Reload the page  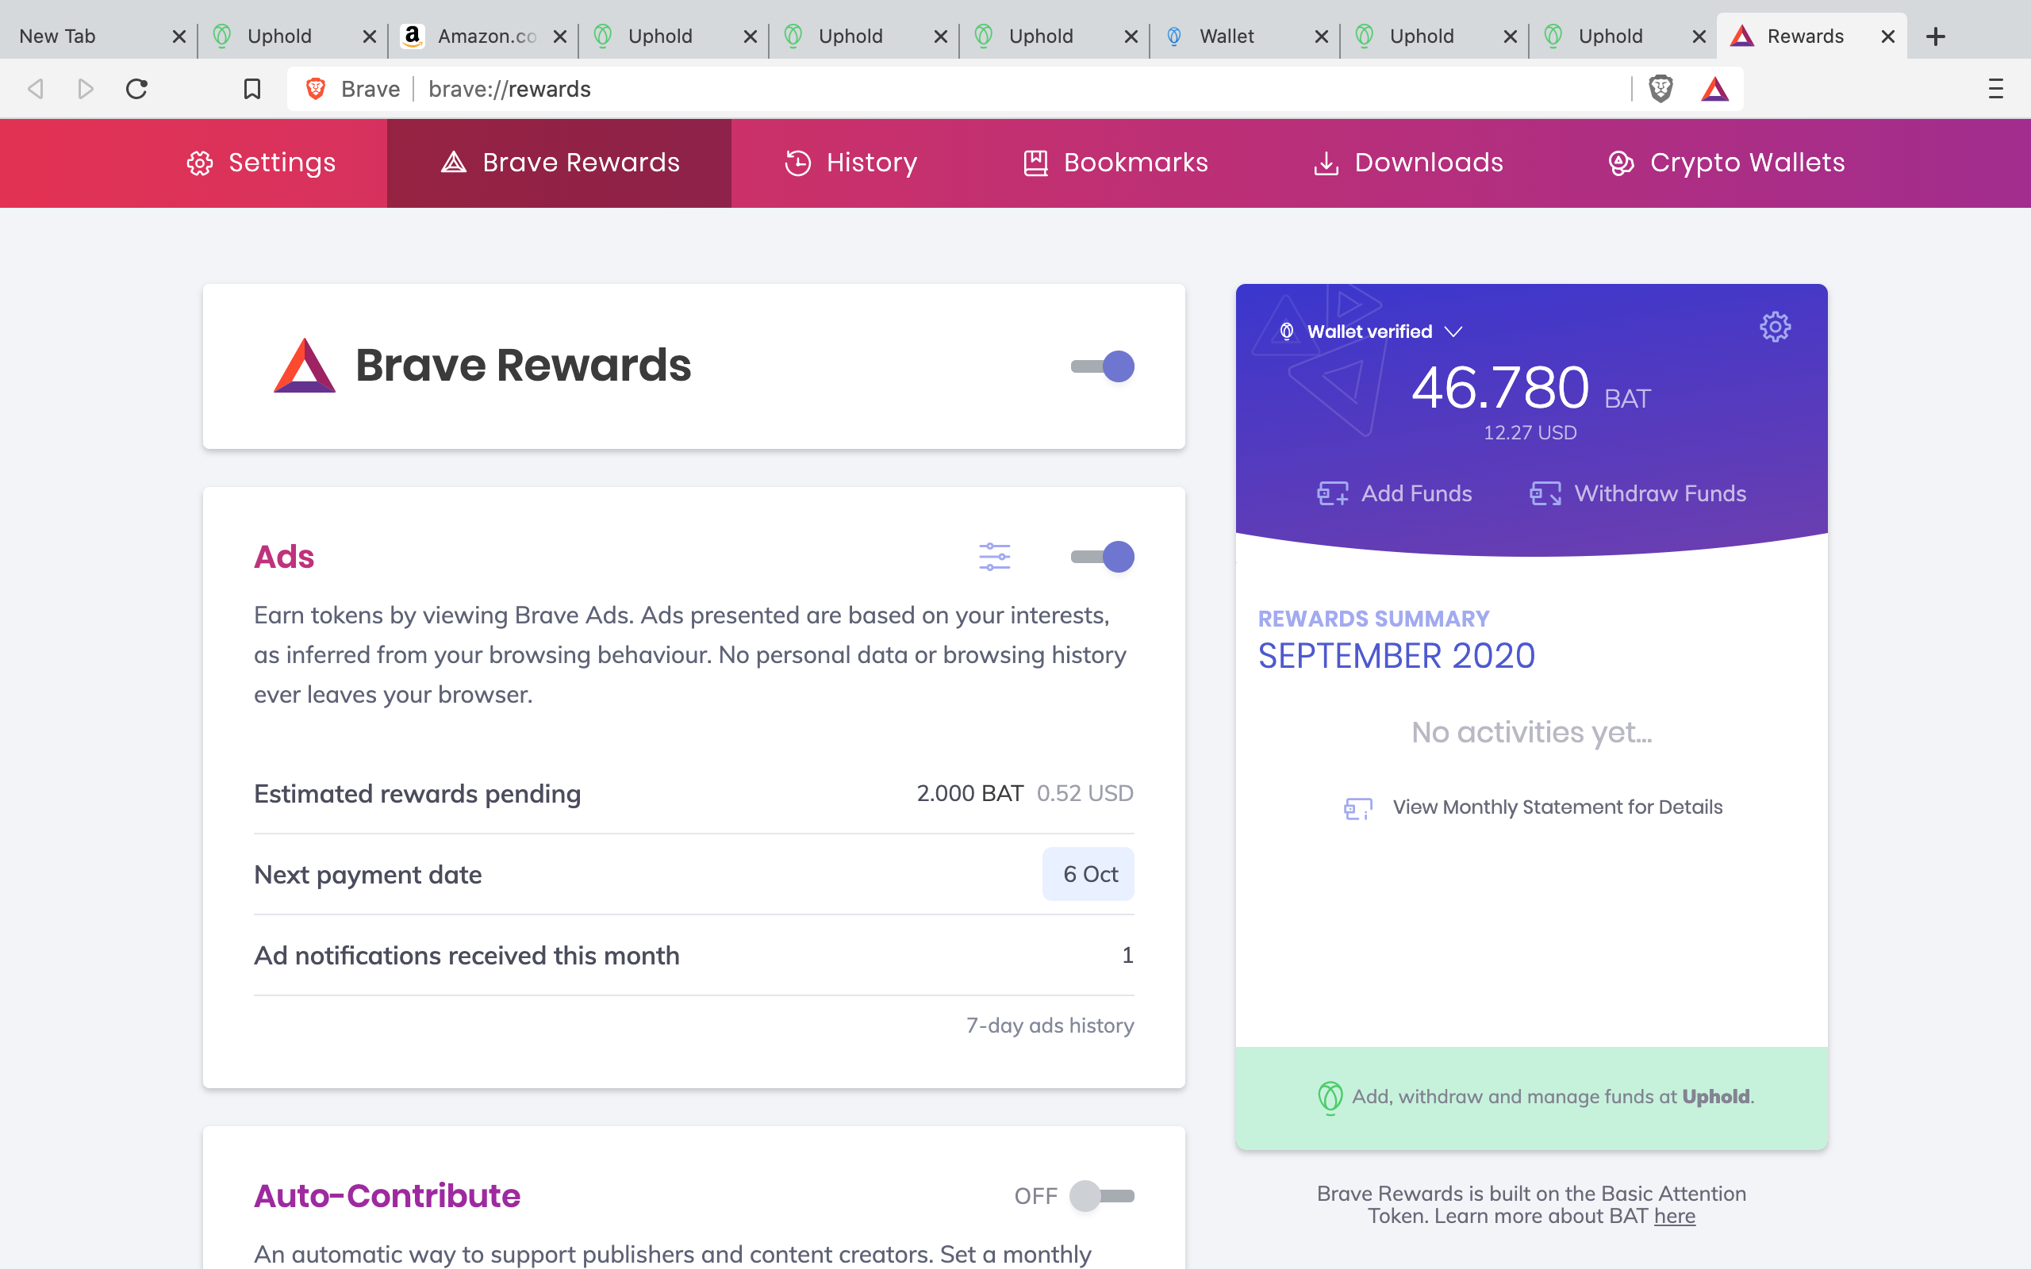click(x=136, y=89)
